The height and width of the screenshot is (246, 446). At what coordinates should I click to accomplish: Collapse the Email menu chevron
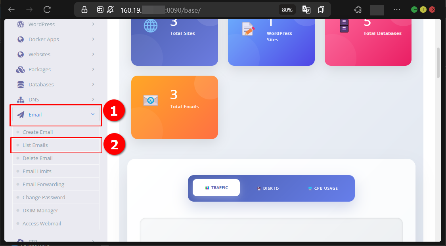pyautogui.click(x=93, y=114)
